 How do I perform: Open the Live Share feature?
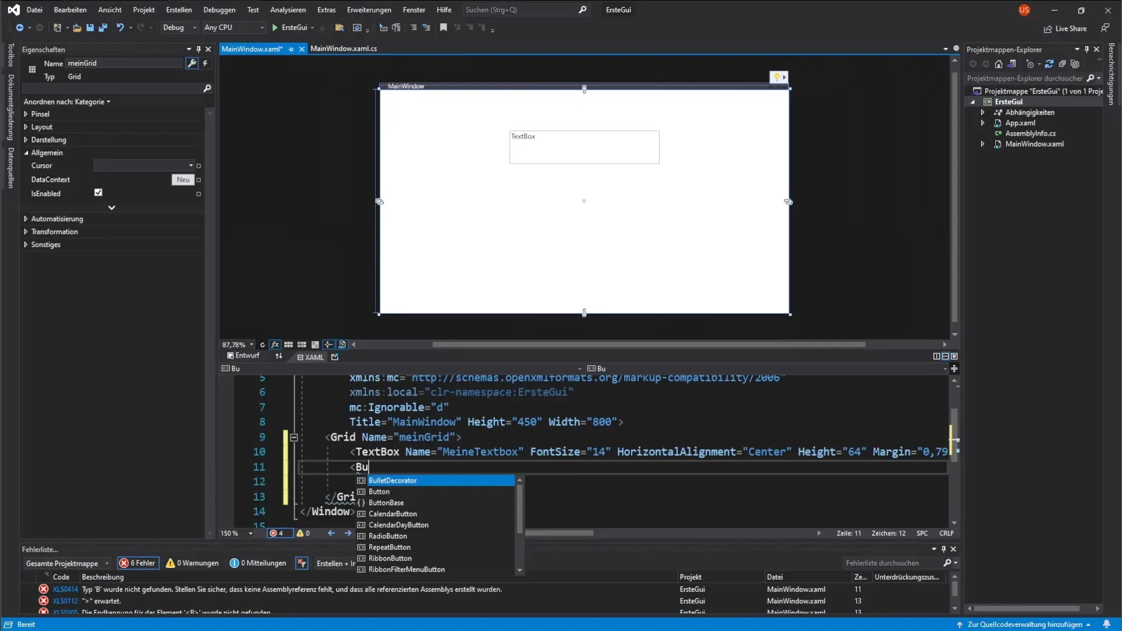click(1065, 29)
